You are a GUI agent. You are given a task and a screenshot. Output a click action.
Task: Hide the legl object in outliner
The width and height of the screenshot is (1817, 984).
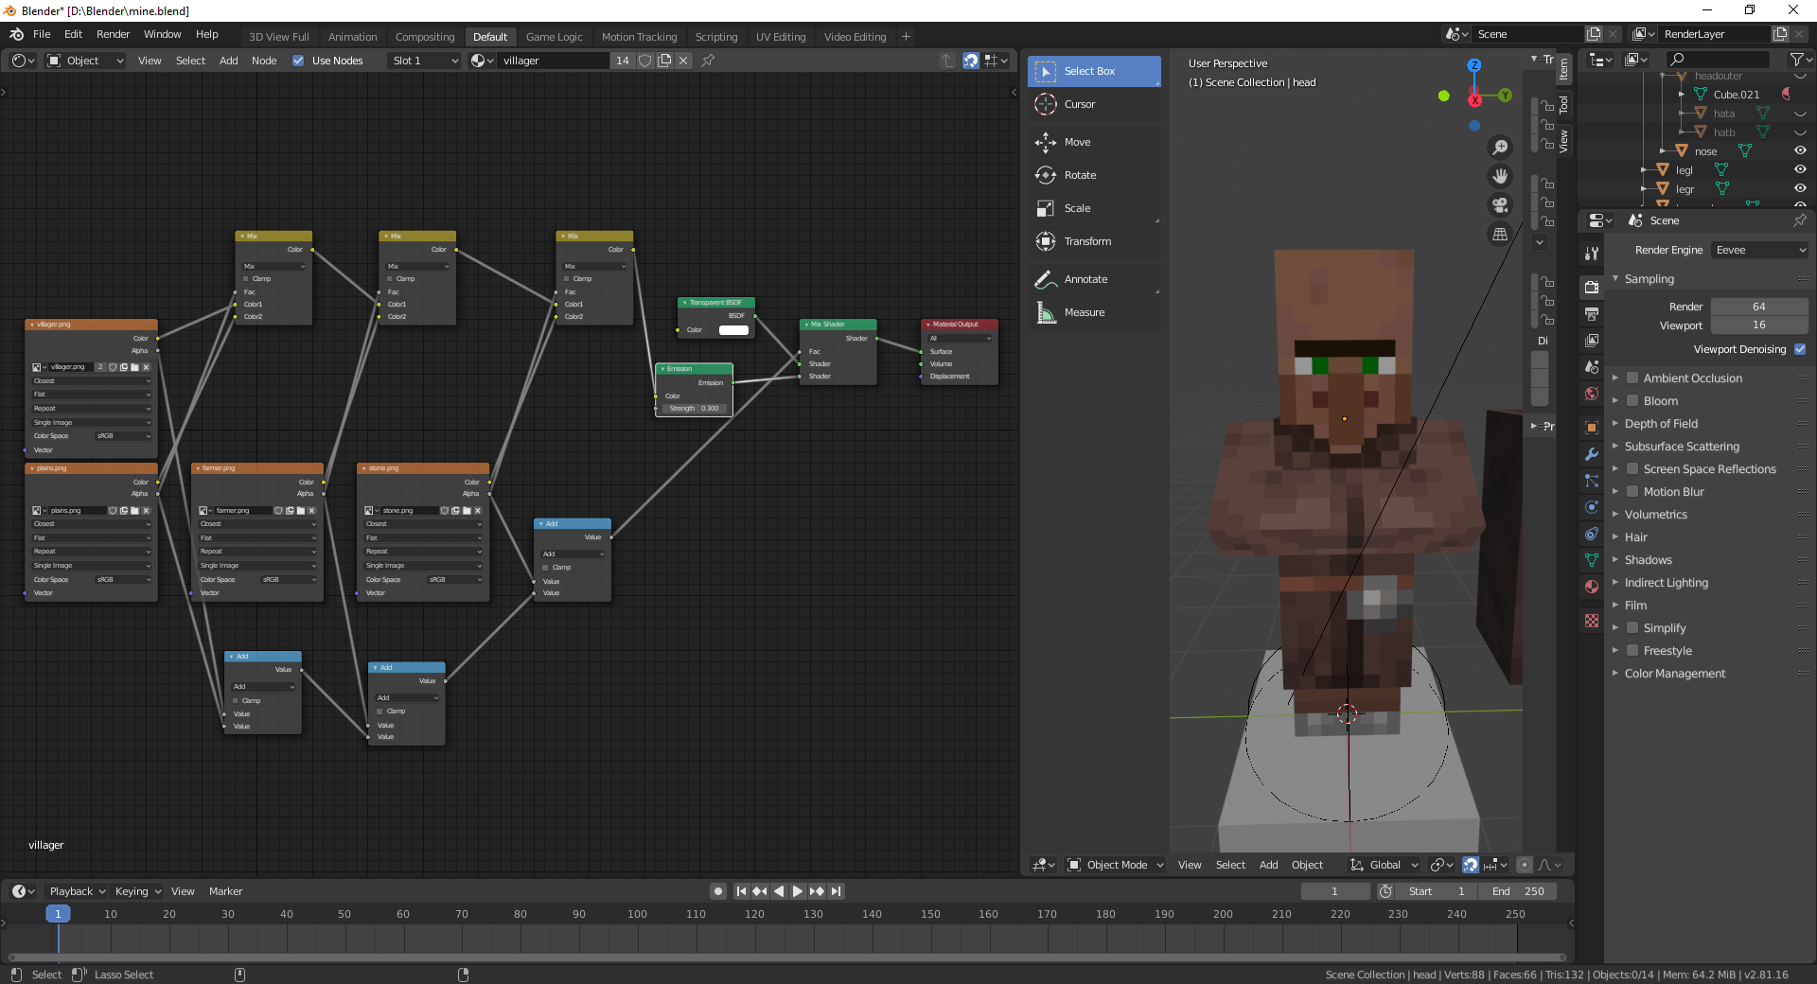click(1800, 170)
